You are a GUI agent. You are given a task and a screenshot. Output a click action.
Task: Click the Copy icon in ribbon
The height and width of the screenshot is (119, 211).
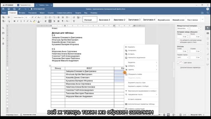click(x=3, y=18)
